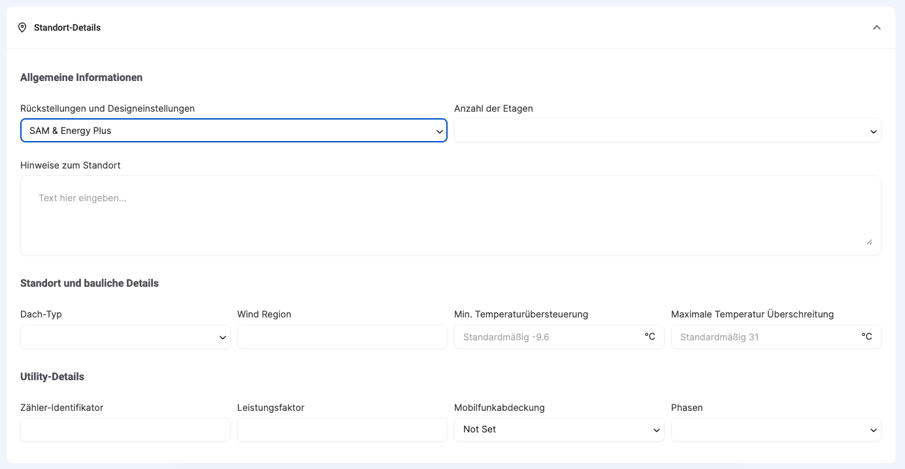Image resolution: width=905 pixels, height=469 pixels.
Task: Click the Mobilfunkabdeckung label text
Action: pyautogui.click(x=499, y=408)
